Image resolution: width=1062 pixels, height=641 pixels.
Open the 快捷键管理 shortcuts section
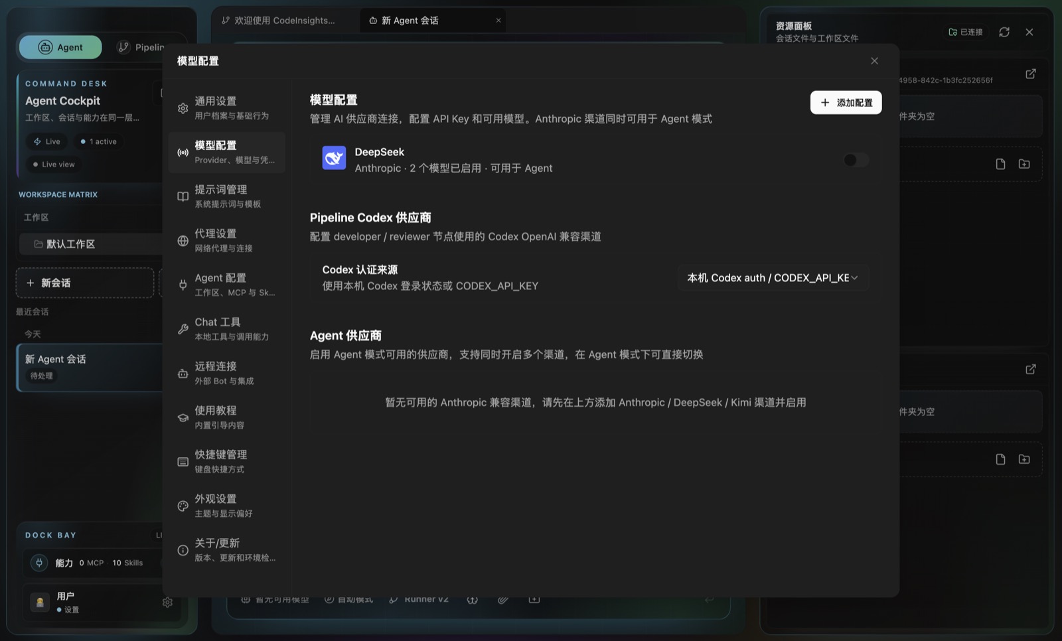coord(227,461)
